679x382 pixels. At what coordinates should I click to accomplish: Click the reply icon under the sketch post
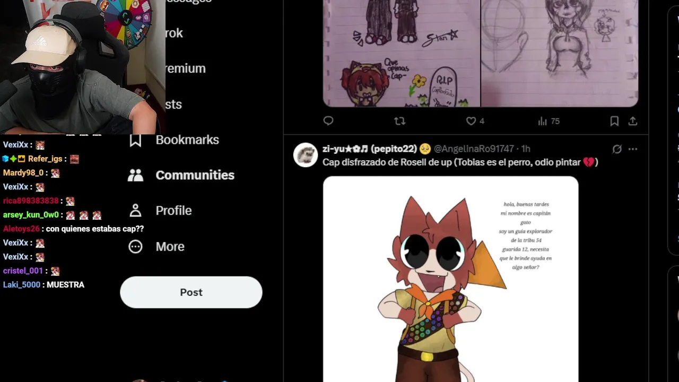(x=328, y=121)
